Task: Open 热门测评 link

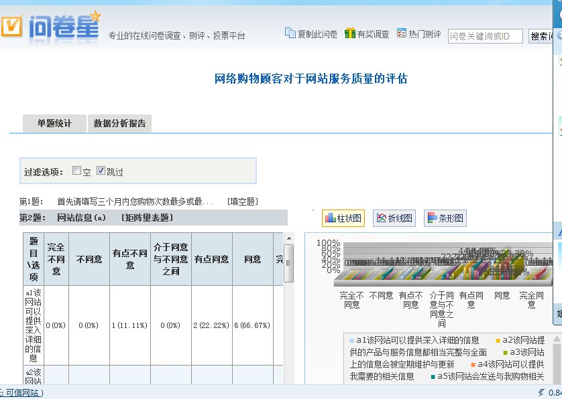Action: click(425, 34)
